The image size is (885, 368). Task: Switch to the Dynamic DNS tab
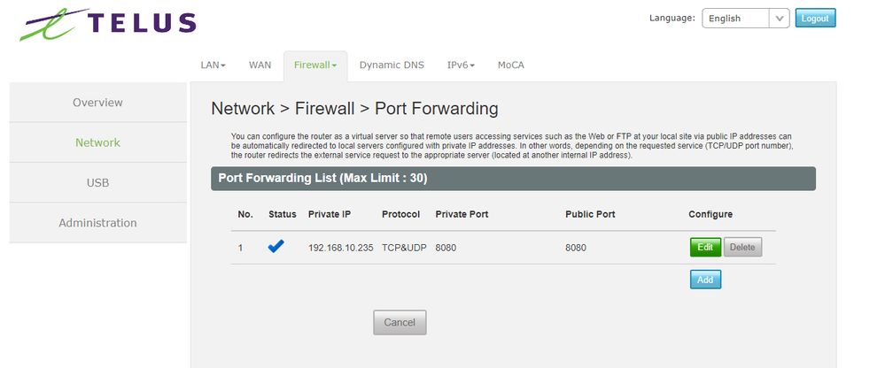click(392, 65)
